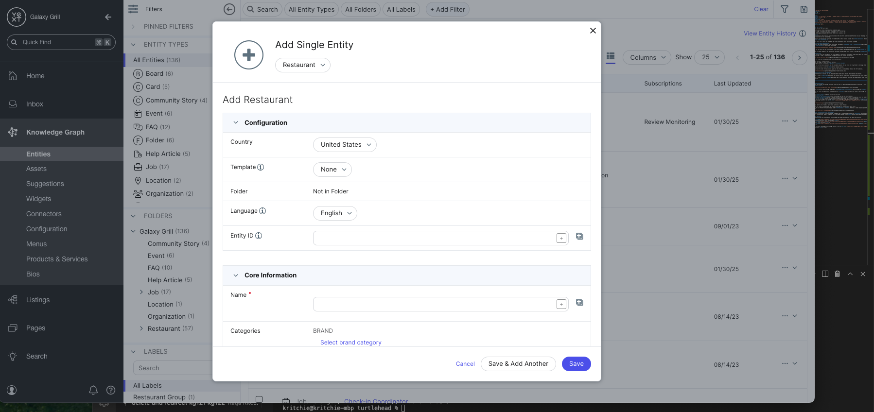874x412 pixels.
Task: Open the Restaurant entity type dropdown
Action: [303, 65]
